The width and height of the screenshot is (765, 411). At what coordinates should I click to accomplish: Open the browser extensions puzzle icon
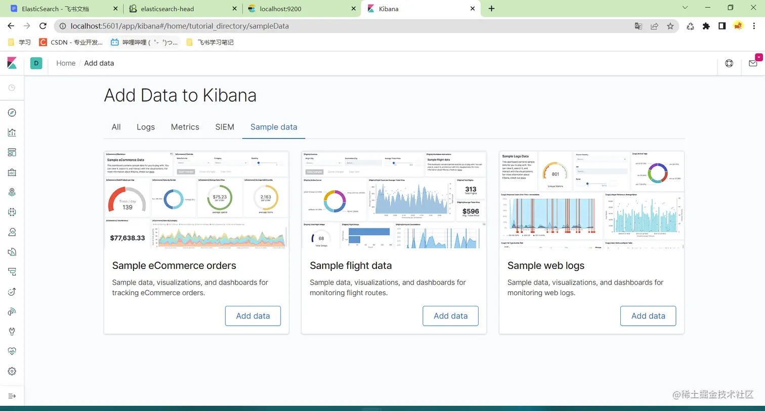[x=706, y=26]
